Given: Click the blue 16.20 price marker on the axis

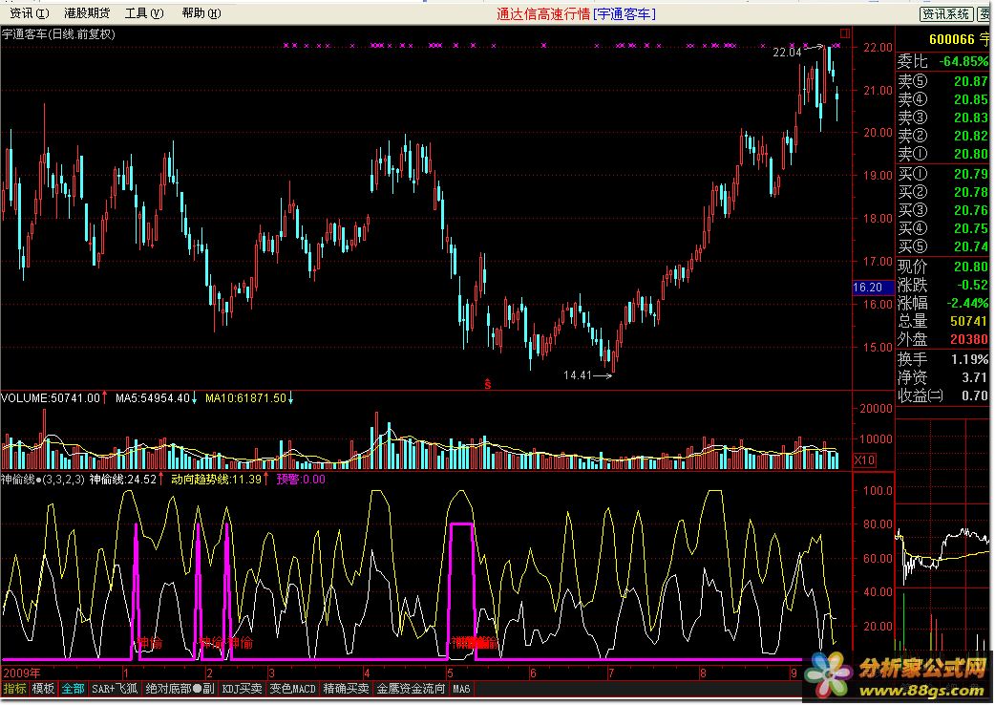Looking at the screenshot, I should pos(872,288).
